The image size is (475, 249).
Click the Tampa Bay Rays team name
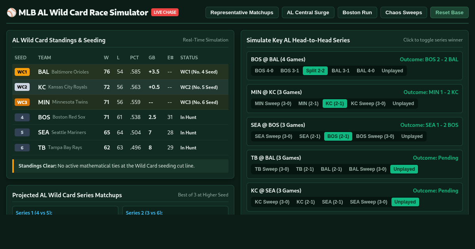[x=65, y=147]
